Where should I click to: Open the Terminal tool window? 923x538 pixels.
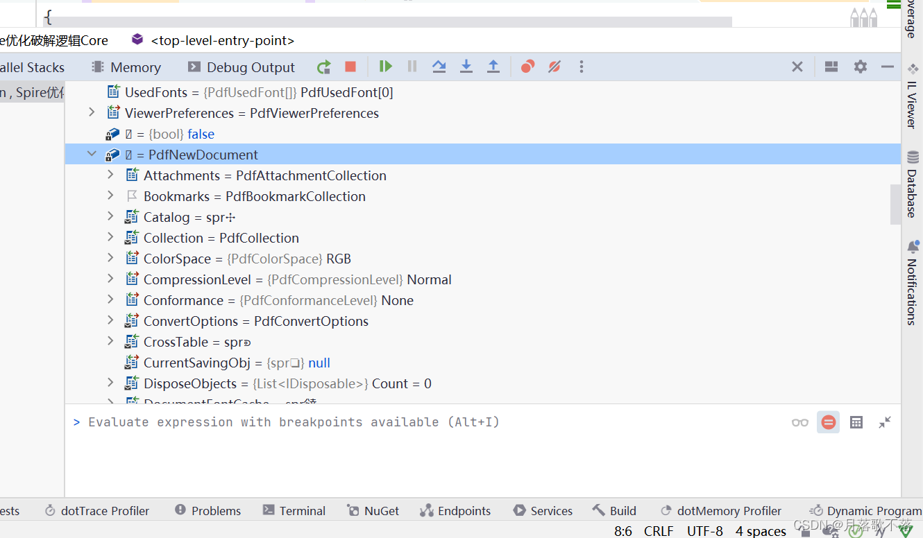[294, 511]
